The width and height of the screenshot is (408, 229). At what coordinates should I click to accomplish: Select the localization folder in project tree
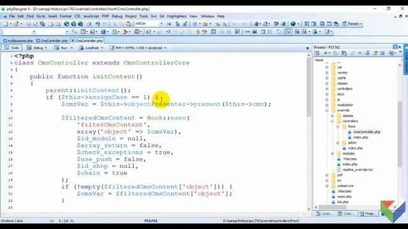pyautogui.click(x=345, y=105)
